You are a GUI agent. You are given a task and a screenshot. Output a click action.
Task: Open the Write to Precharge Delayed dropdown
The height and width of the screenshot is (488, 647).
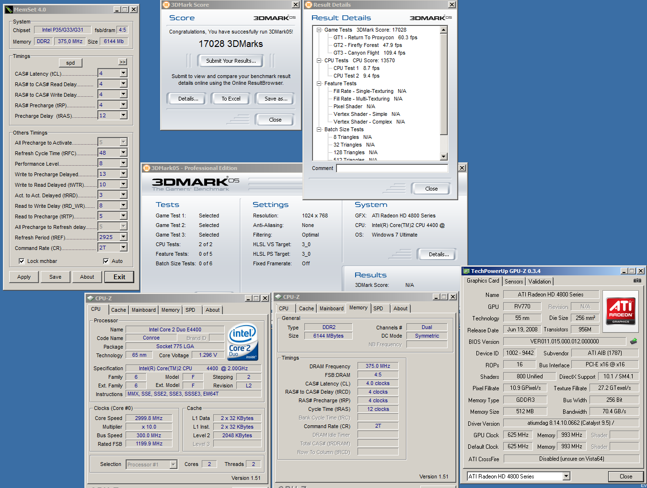click(x=124, y=174)
